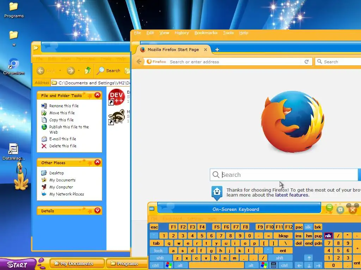Go to Desktop in Other Places
361x270 pixels.
(x=56, y=173)
